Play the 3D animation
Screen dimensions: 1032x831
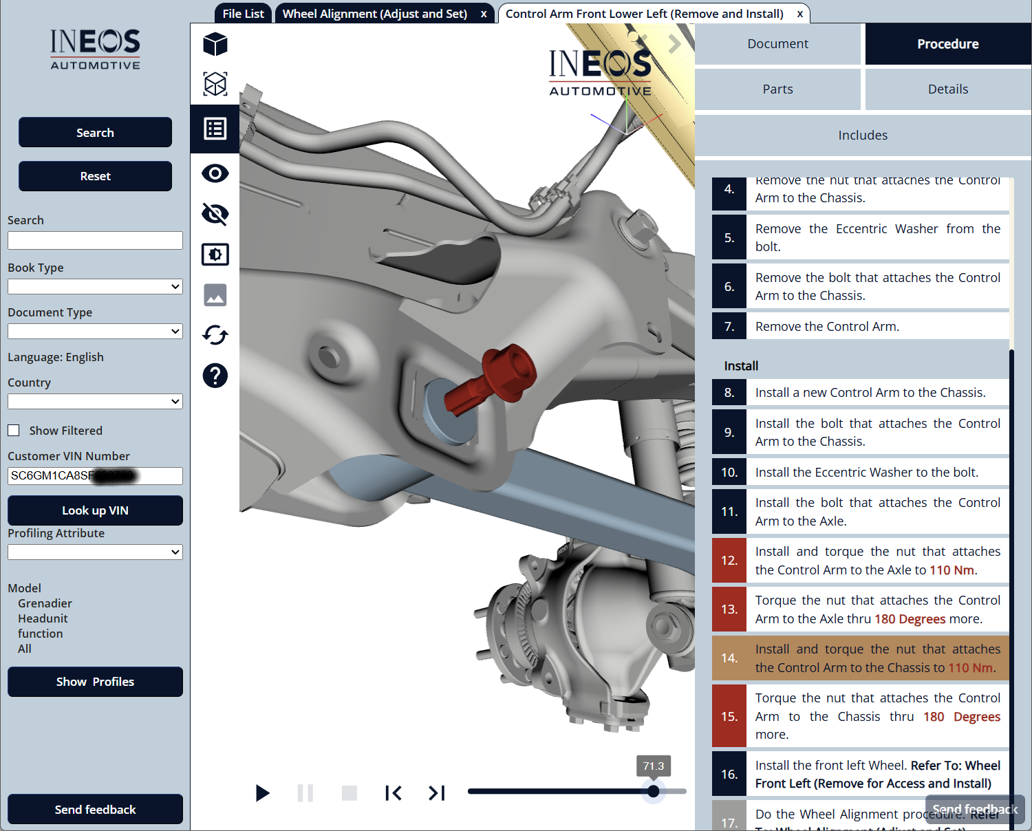coord(262,793)
